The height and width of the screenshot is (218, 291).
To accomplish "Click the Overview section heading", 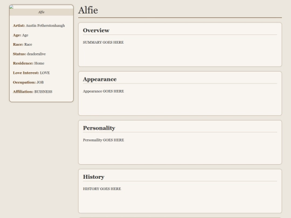I will point(96,30).
